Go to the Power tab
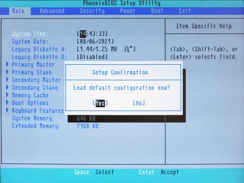The image size is (244, 183). [127, 11]
